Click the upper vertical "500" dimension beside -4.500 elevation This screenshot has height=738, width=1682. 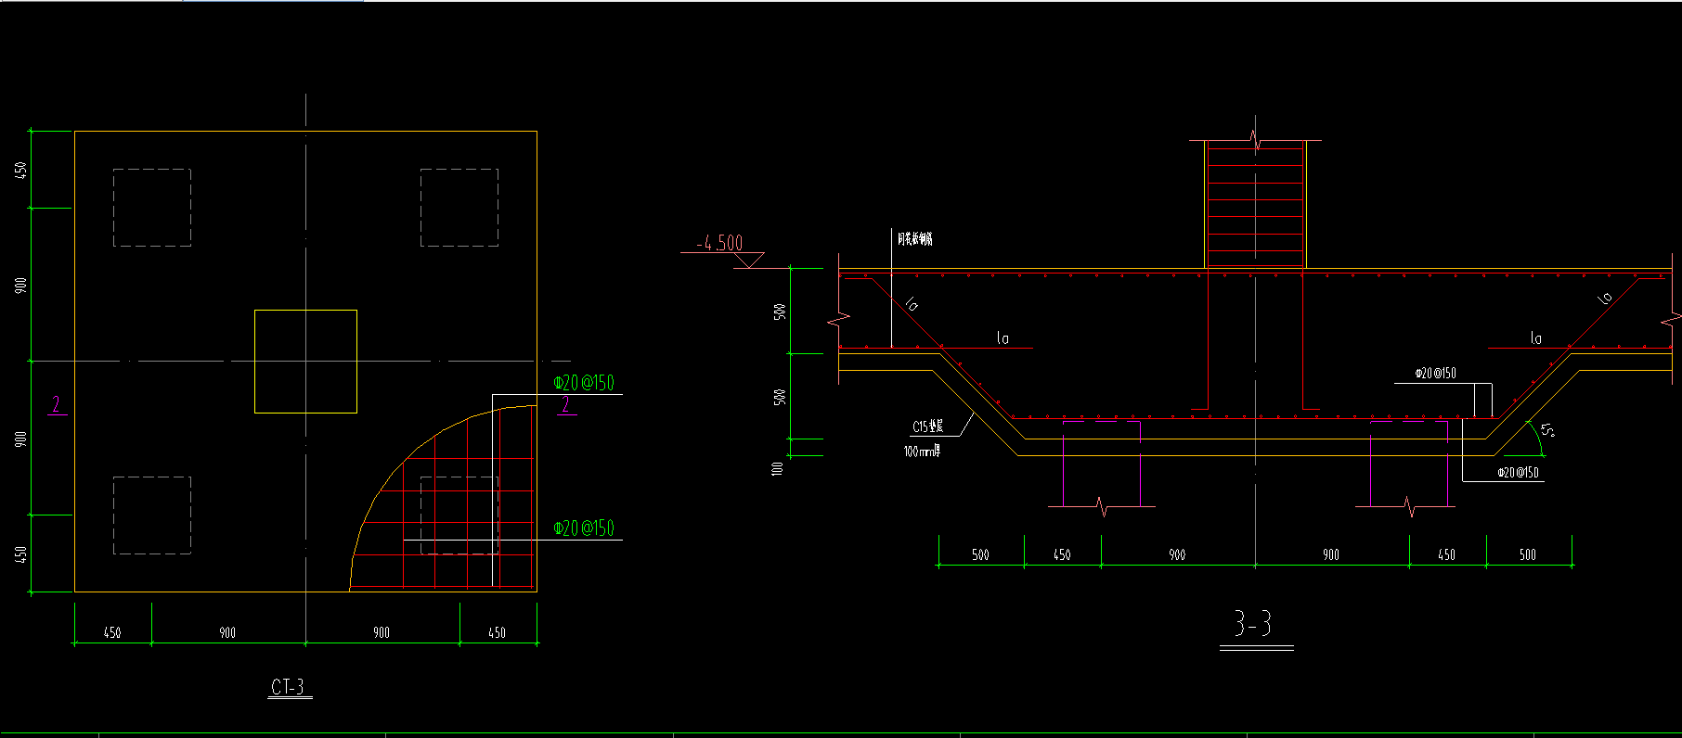pyautogui.click(x=780, y=312)
